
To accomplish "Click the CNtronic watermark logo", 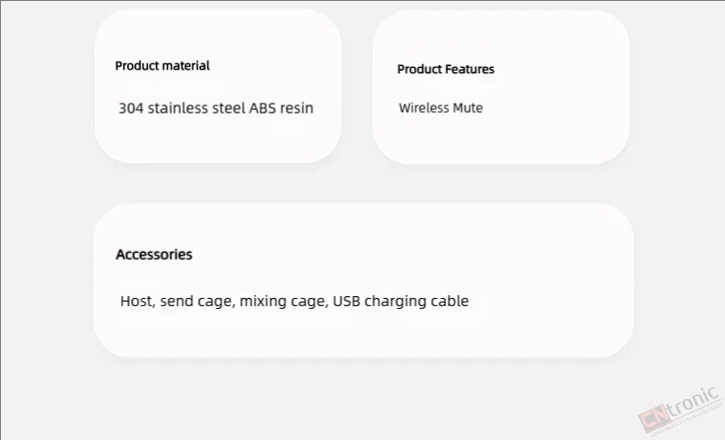I will pos(680,411).
